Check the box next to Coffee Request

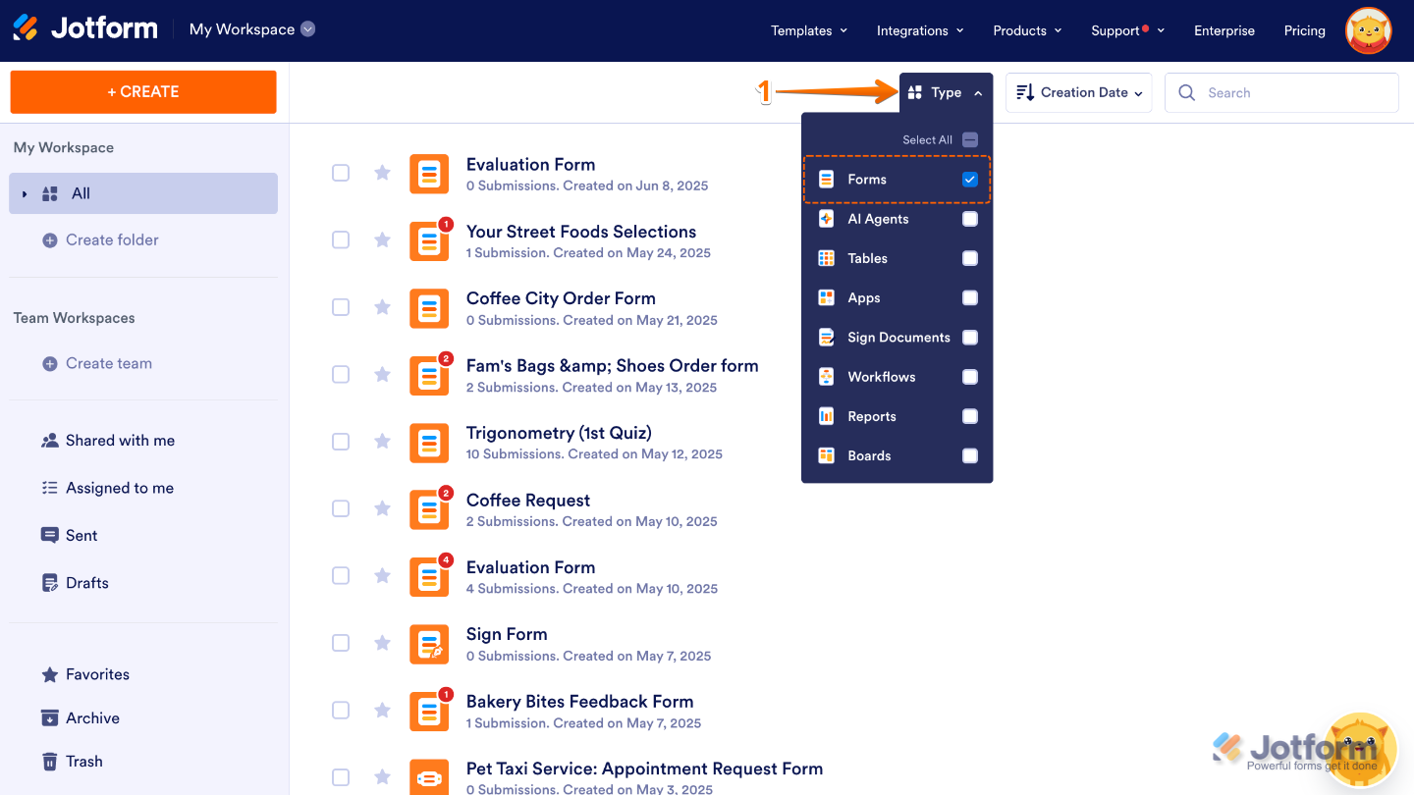click(341, 508)
